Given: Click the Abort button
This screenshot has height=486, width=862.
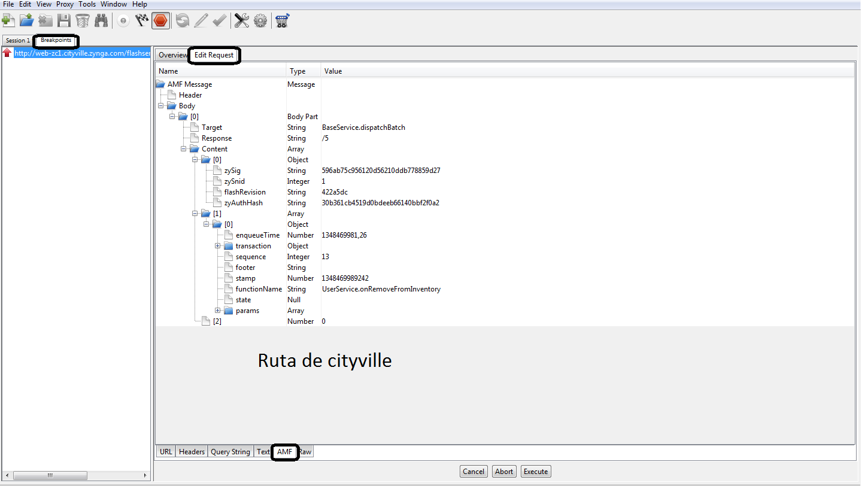Looking at the screenshot, I should [x=504, y=472].
